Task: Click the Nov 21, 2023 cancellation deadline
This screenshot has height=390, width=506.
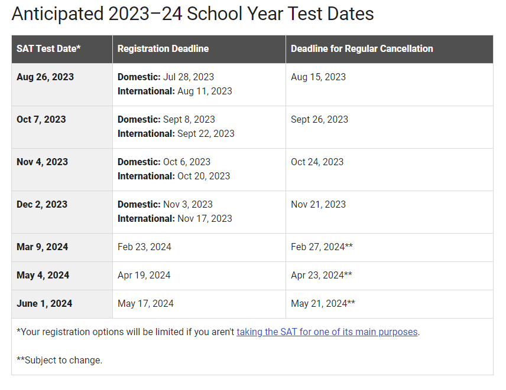Action: [318, 205]
